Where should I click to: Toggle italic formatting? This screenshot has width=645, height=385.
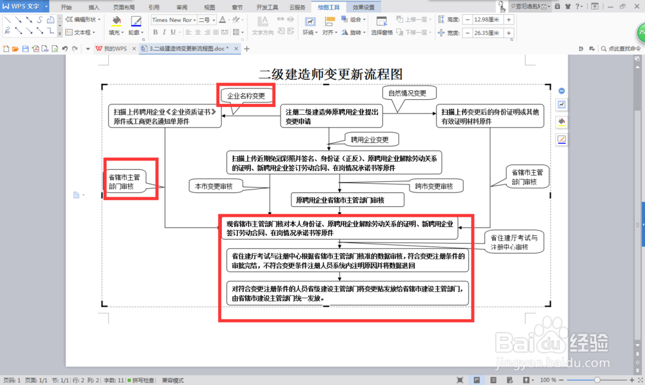pyautogui.click(x=164, y=32)
